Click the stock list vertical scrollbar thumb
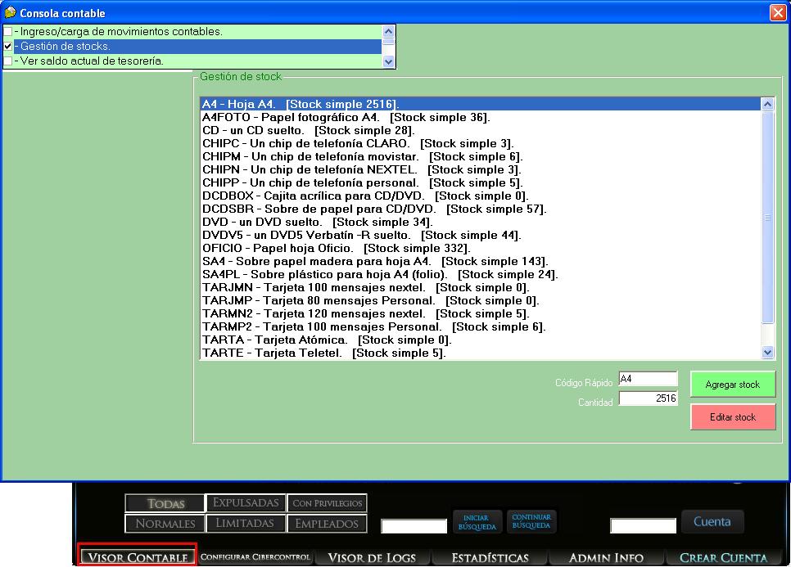Image resolution: width=791 pixels, height=567 pixels. [x=767, y=217]
